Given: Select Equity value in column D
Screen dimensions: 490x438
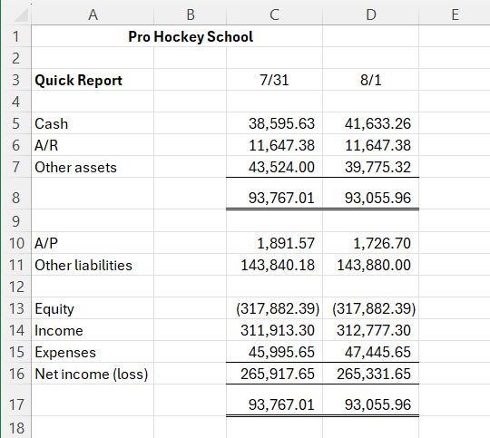Looking at the screenshot, I should tap(370, 308).
